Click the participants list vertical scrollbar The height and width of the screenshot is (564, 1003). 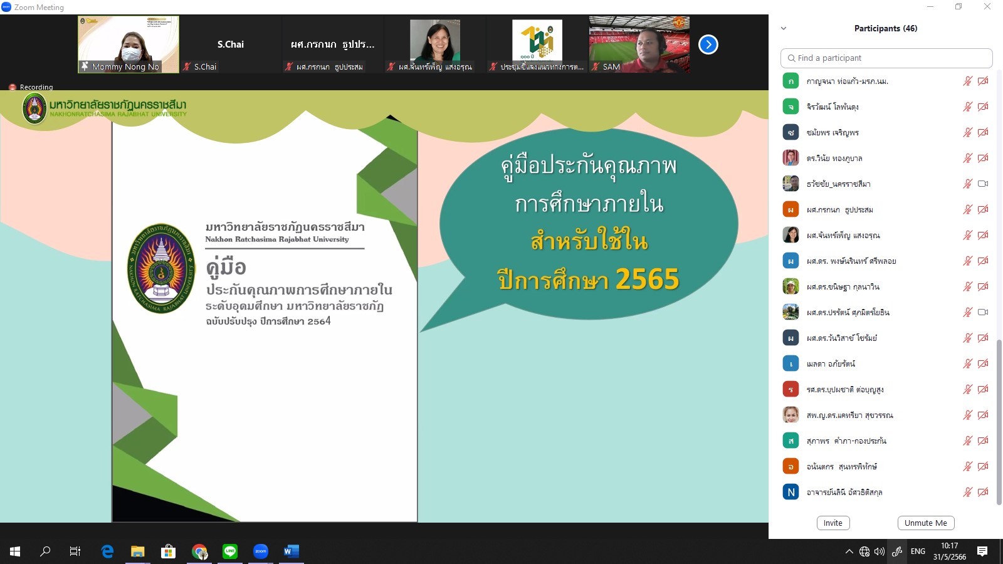pyautogui.click(x=999, y=420)
